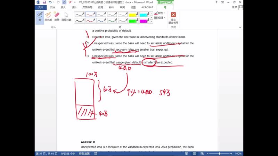
Task: Click the Redo/Repeat icon in quick access toolbar
Action: pyautogui.click(x=58, y=2)
